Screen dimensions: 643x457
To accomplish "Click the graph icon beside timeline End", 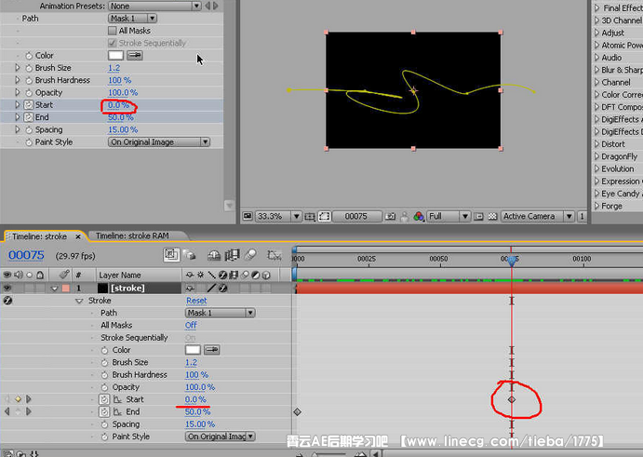I will pos(117,412).
